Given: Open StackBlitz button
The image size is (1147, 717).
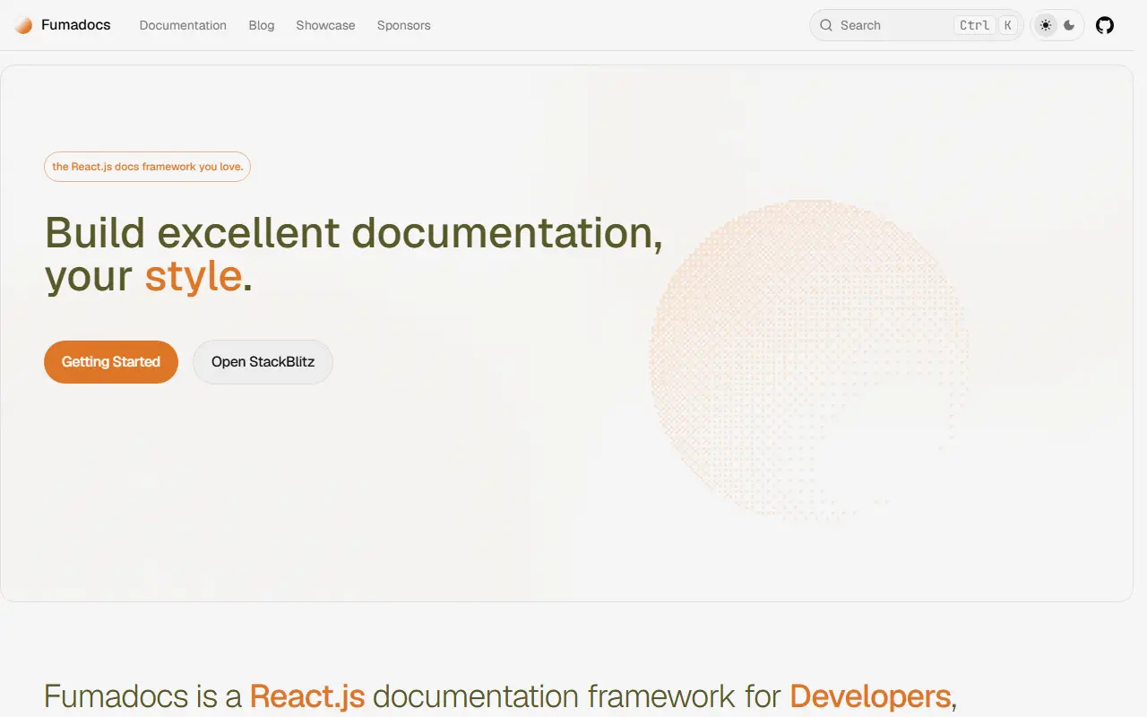Looking at the screenshot, I should coord(263,362).
